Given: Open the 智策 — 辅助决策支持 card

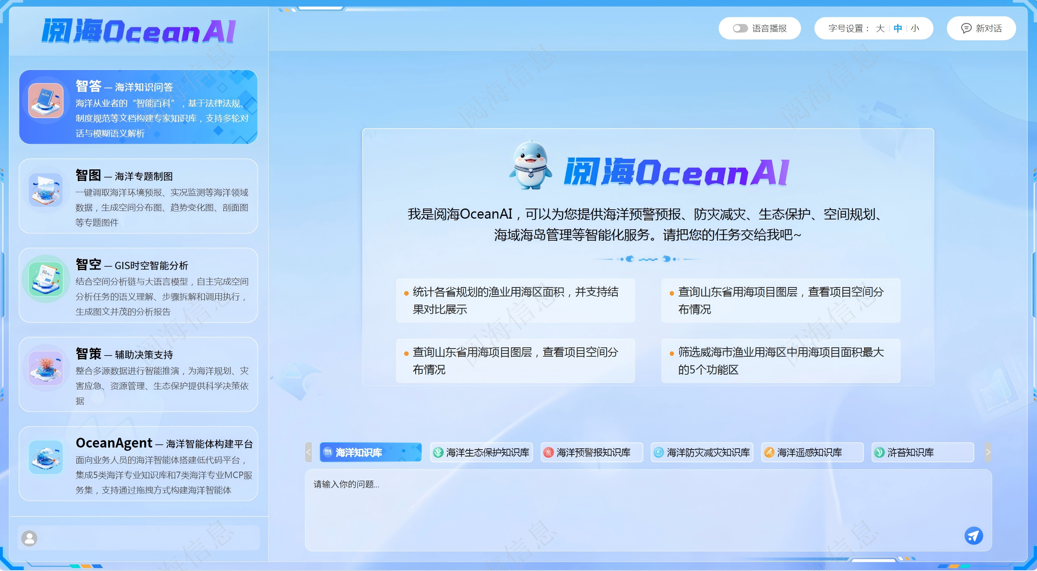Looking at the screenshot, I should (x=138, y=374).
